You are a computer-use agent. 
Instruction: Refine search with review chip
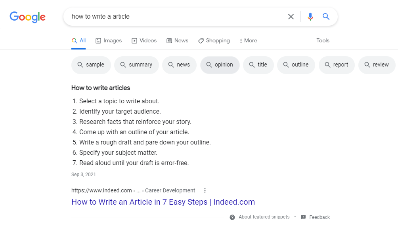377,65
